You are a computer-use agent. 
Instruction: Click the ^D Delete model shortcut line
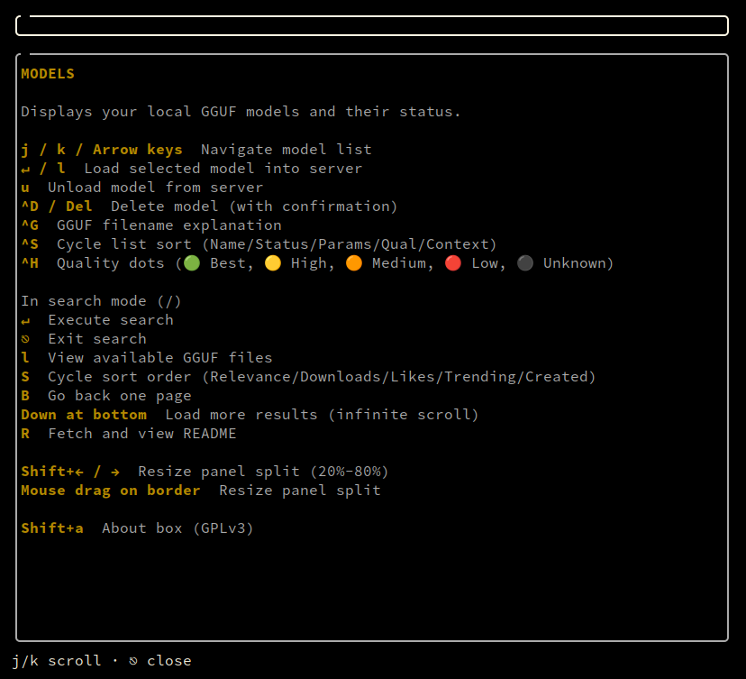[209, 206]
